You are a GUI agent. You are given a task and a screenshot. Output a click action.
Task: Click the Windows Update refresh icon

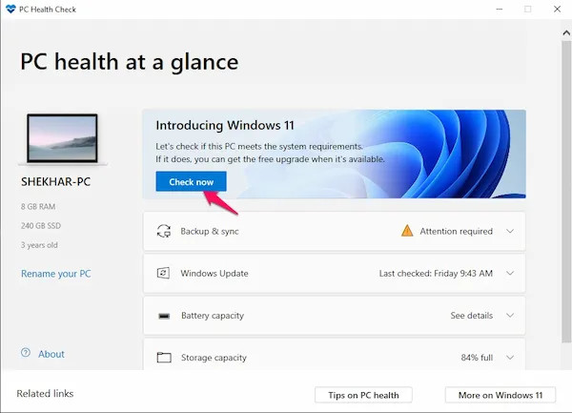tap(163, 273)
